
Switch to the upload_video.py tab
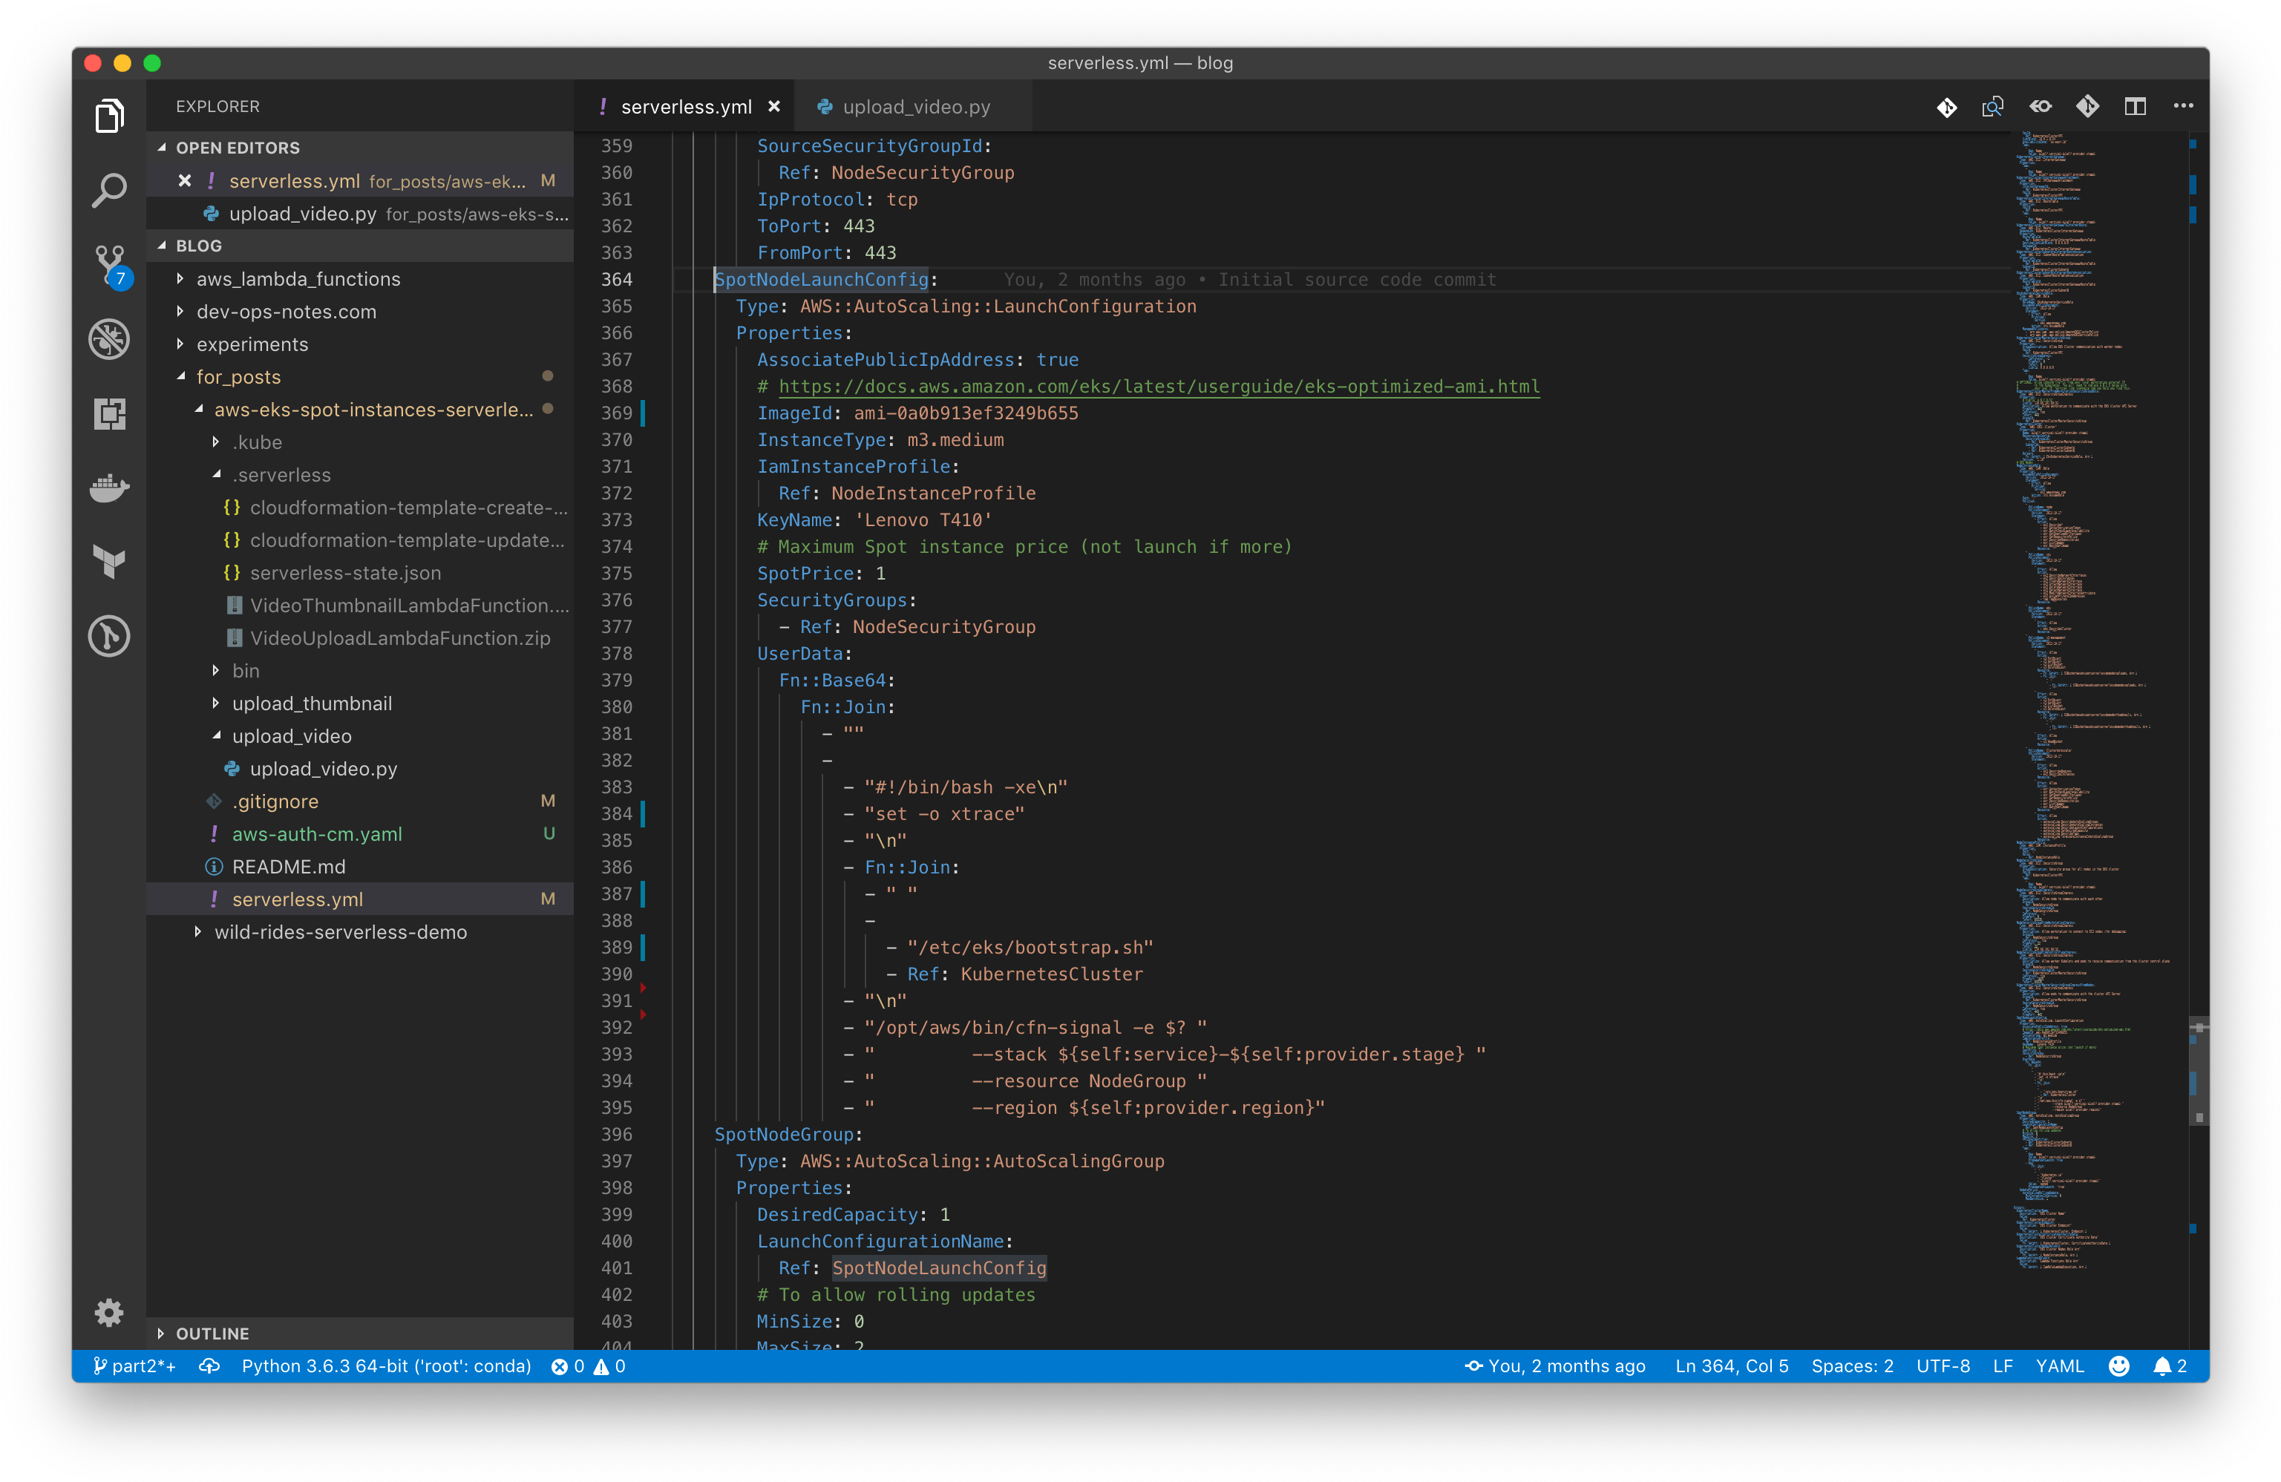click(x=915, y=106)
